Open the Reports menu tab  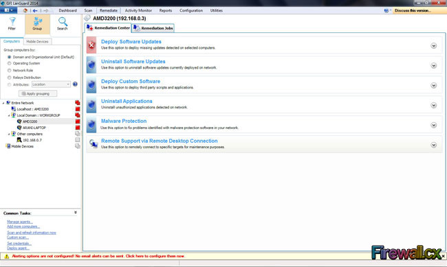coord(166,10)
